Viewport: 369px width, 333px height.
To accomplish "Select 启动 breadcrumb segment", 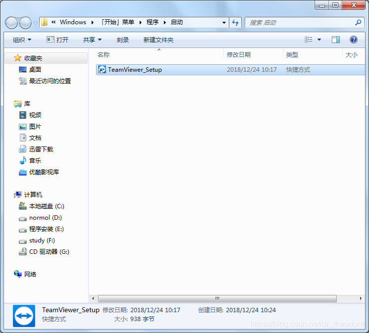I will coord(177,22).
